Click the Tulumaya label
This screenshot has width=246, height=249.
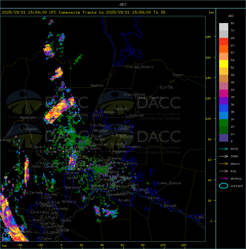(x=101, y=130)
